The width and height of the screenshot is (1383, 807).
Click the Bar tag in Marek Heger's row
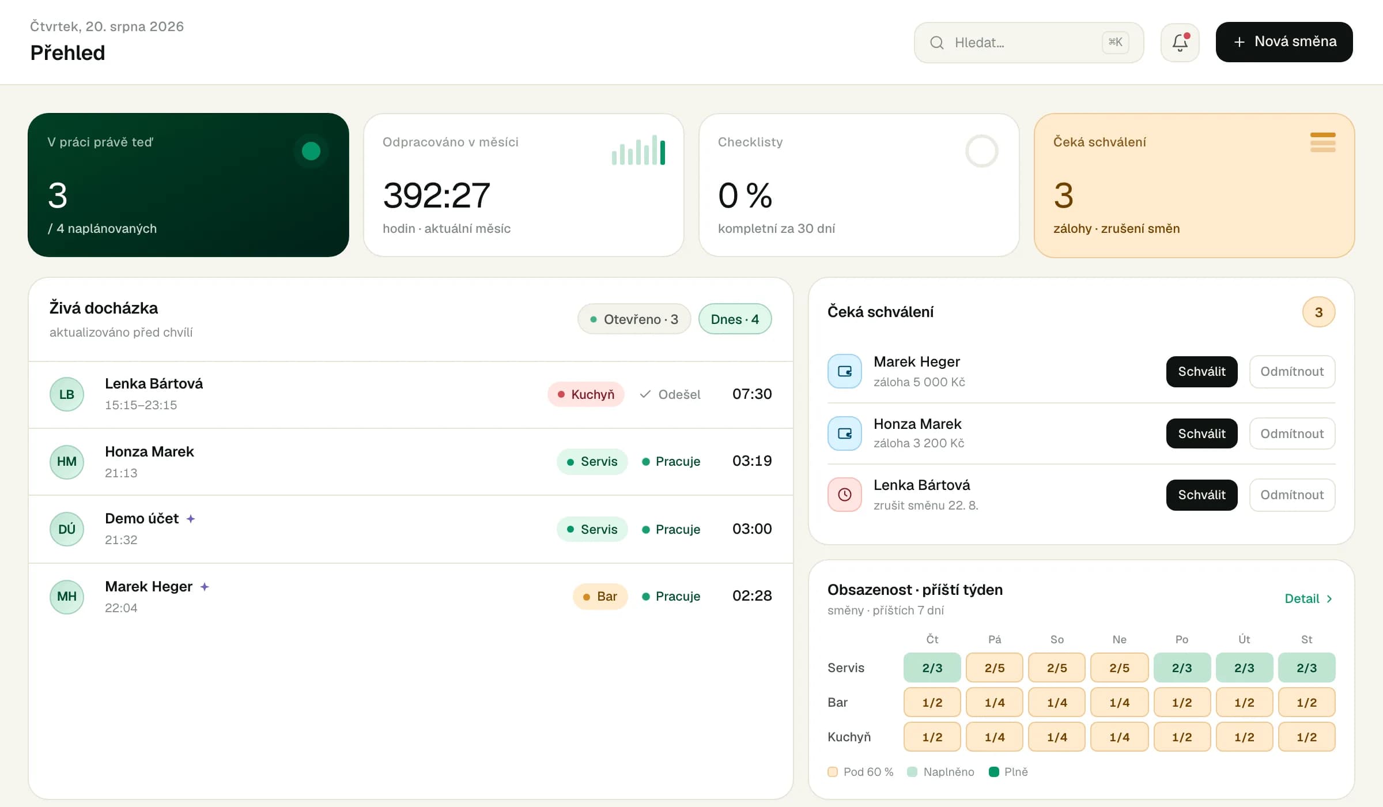click(x=600, y=597)
